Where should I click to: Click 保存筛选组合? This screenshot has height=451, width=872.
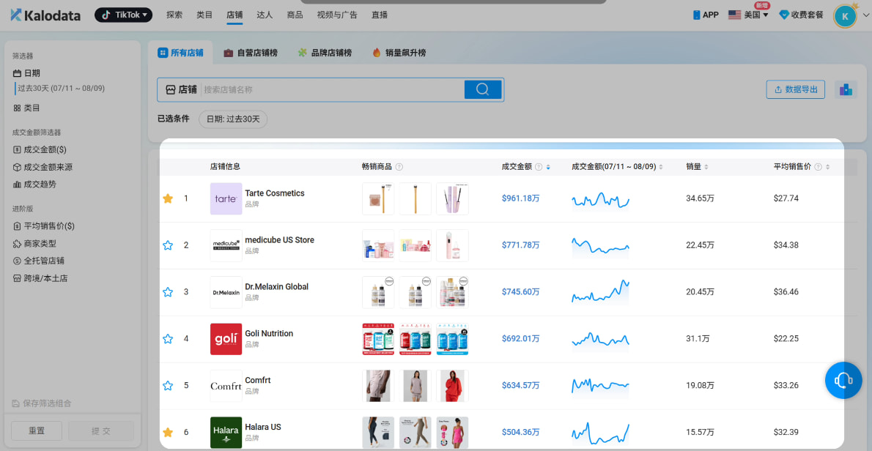coord(42,403)
